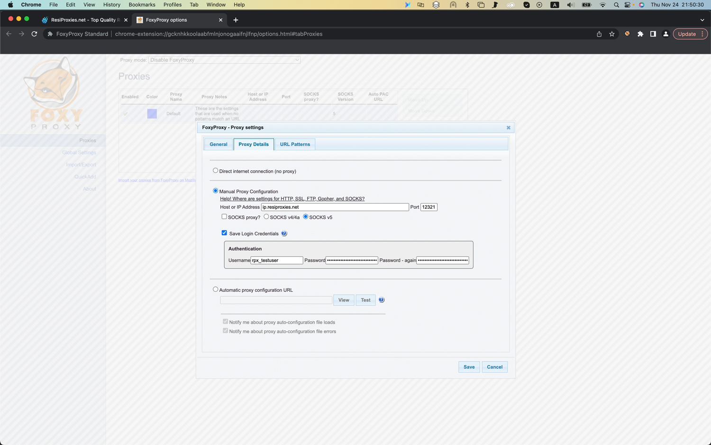This screenshot has width=711, height=445.
Task: Open the History menu
Action: pos(112,5)
